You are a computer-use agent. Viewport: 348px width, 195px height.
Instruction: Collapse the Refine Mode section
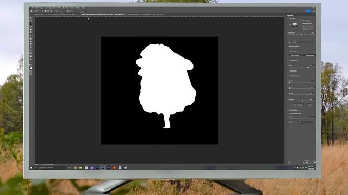coord(288,51)
